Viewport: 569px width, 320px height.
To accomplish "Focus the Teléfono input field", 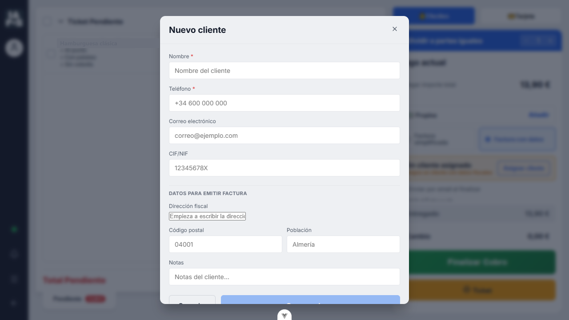I will pos(284,103).
